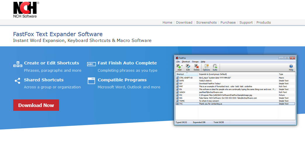Click the Macro type cell
Viewport: 305px width, 142px height.
coord(281,78)
